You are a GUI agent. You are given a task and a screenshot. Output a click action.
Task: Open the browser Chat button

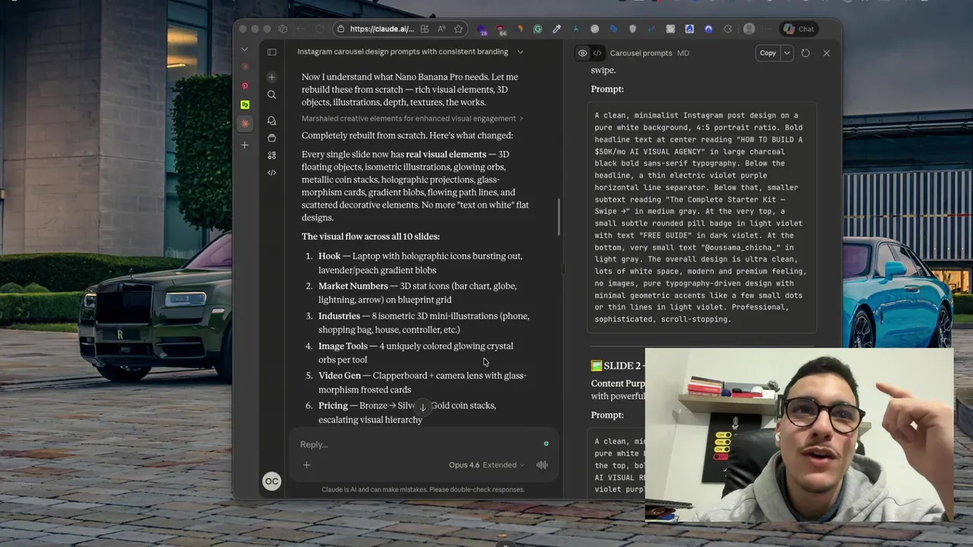pos(799,29)
